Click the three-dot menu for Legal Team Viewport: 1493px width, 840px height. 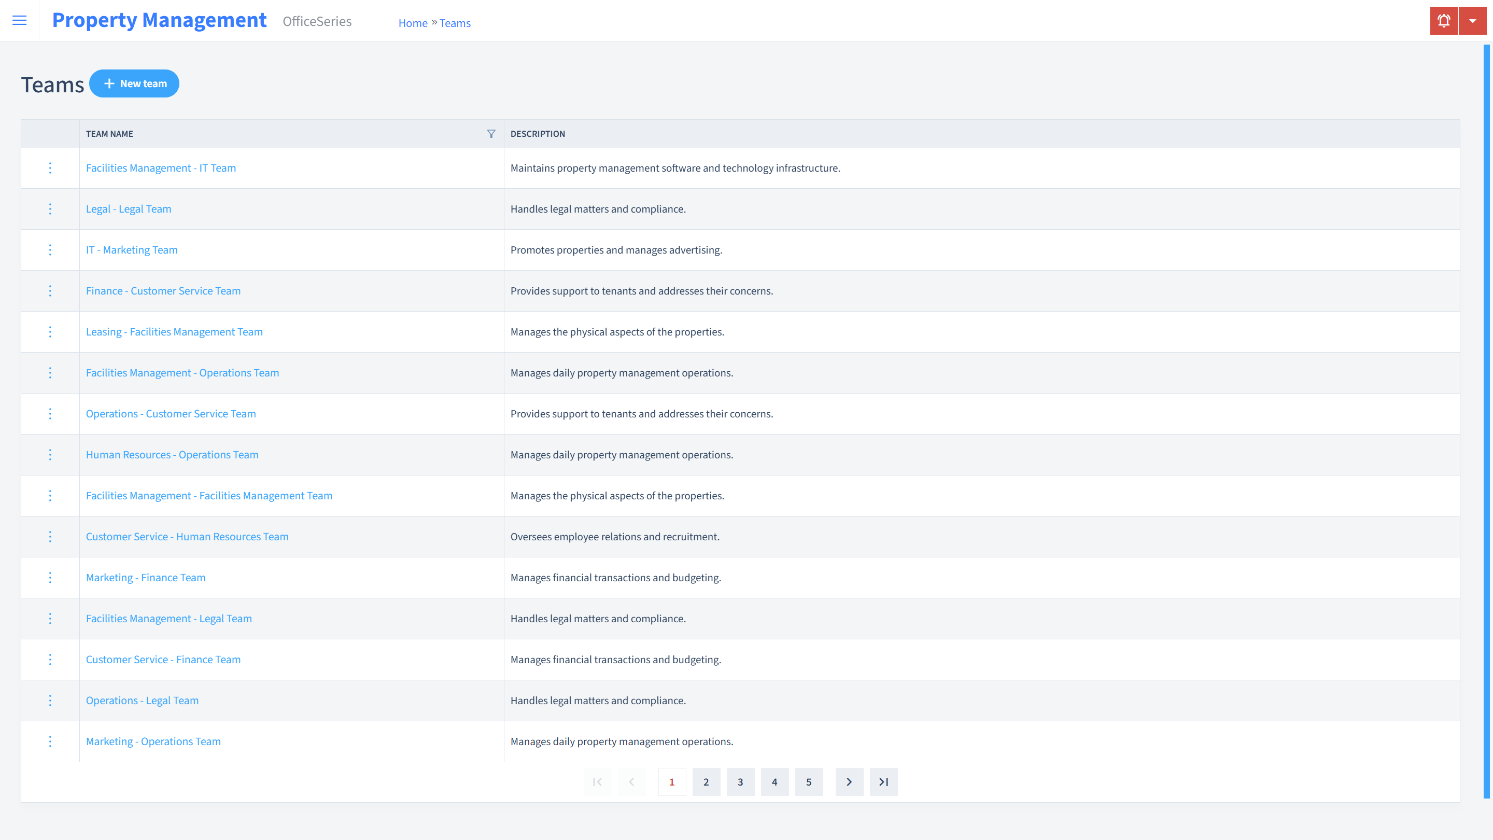pyautogui.click(x=50, y=208)
